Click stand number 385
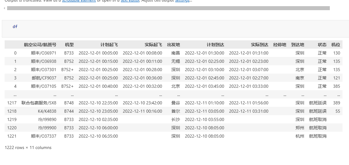Image resolution: width=349 pixels, height=165 pixels. point(337,86)
